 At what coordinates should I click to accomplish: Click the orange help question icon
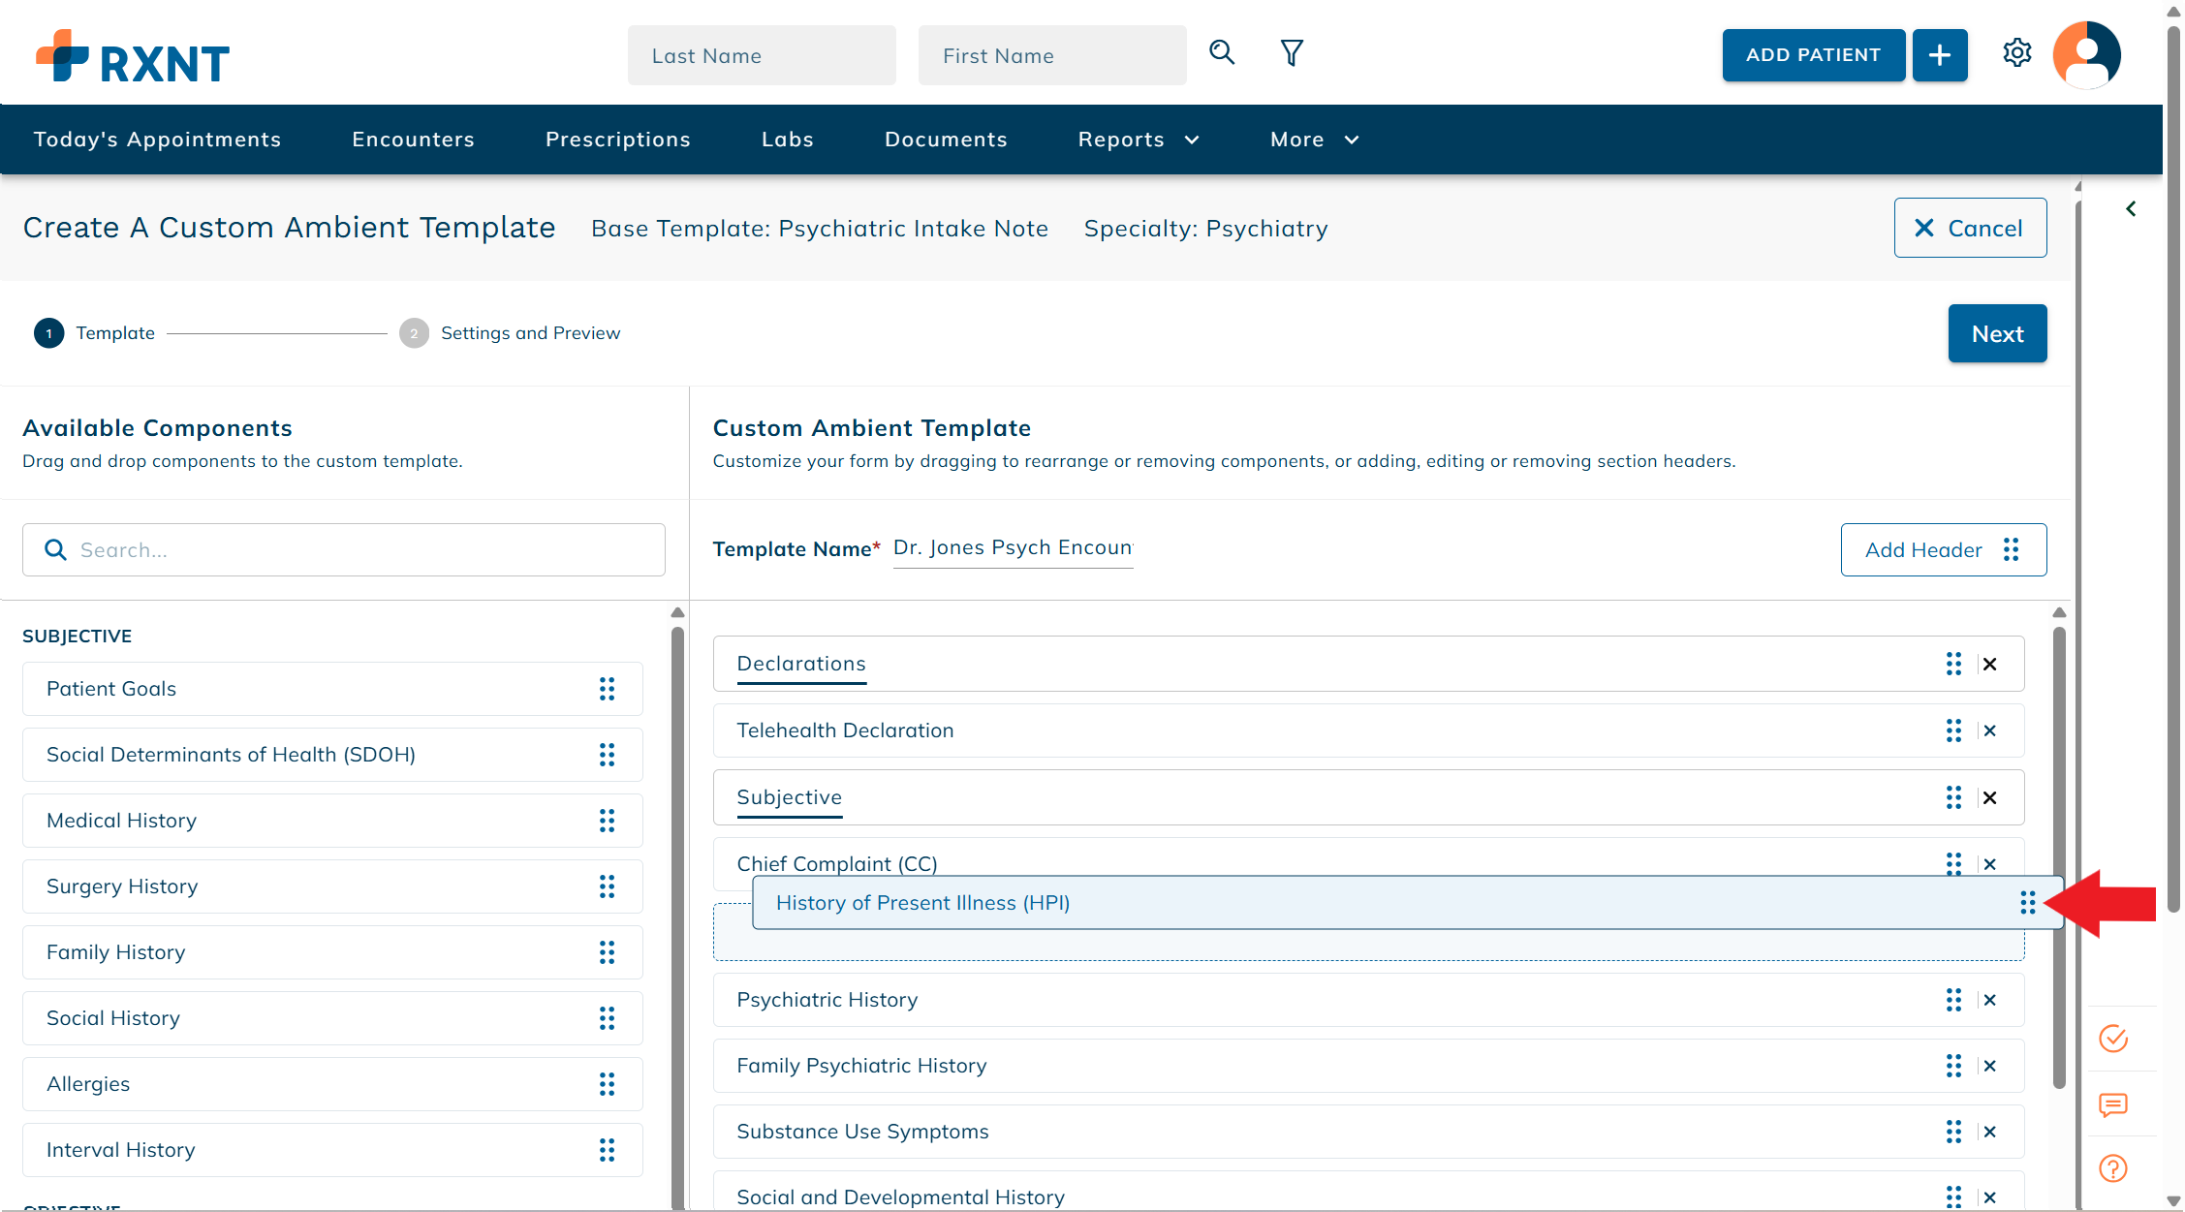[x=2113, y=1168]
